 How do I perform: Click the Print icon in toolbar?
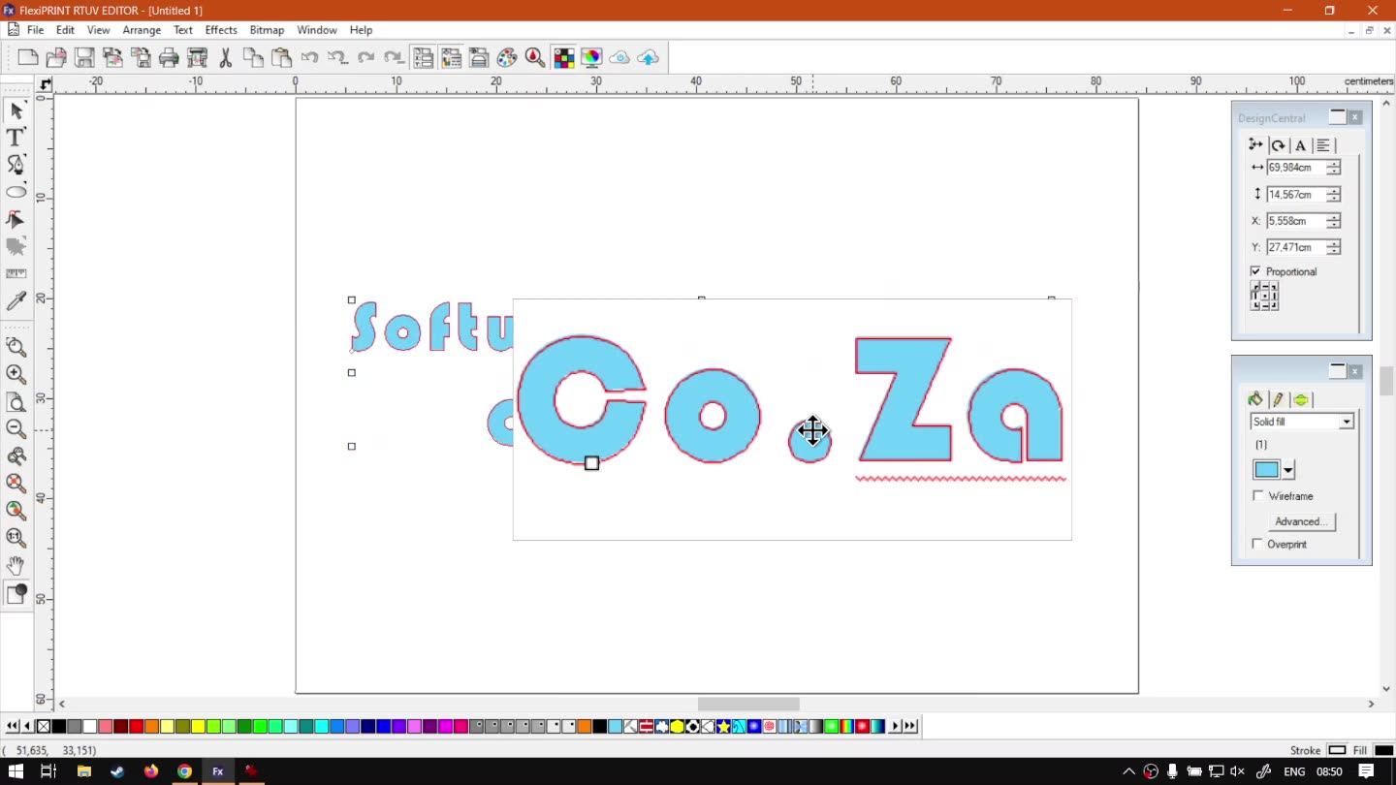pyautogui.click(x=169, y=58)
